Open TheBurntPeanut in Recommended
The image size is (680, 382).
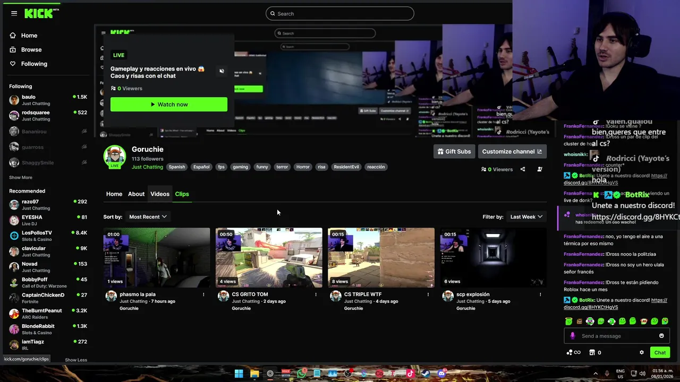coord(48,314)
